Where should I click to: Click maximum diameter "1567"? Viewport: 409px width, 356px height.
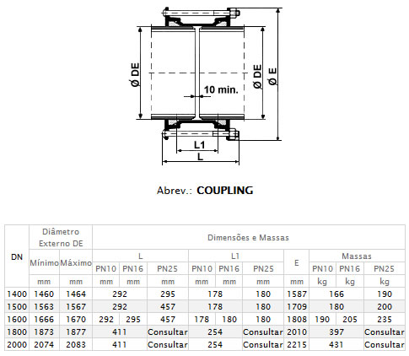pyautogui.click(x=76, y=307)
